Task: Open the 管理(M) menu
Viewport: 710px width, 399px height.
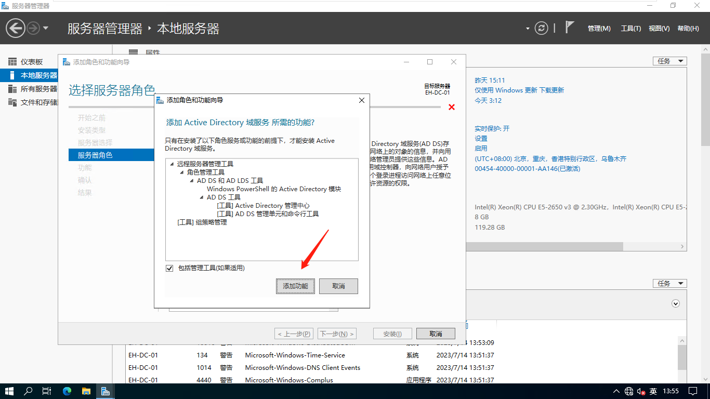Action: pos(599,29)
